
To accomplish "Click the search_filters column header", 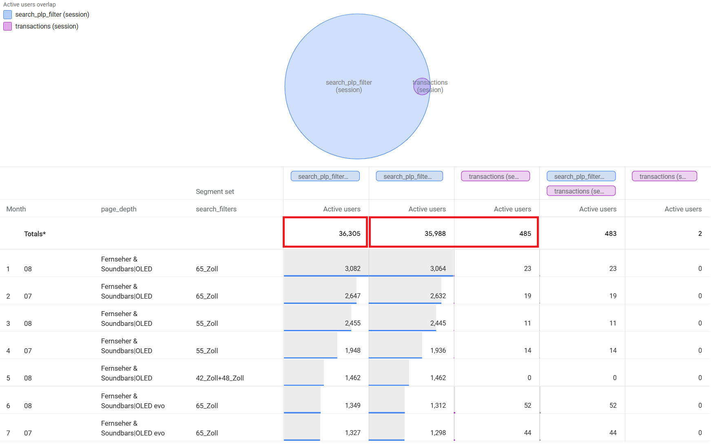I will tap(216, 209).
